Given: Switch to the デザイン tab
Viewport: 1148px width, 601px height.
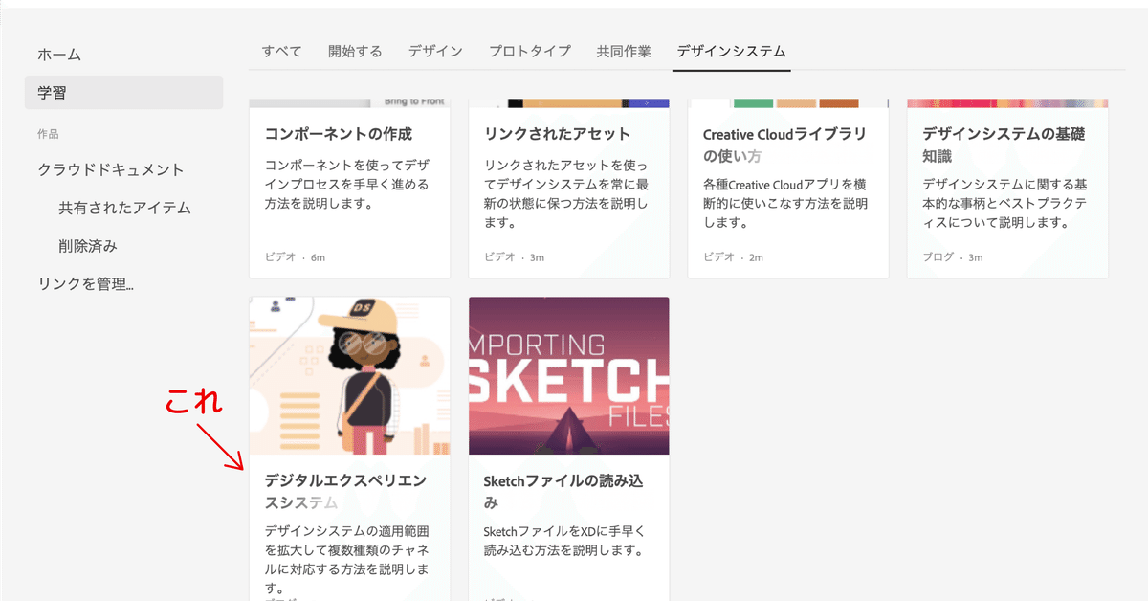Looking at the screenshot, I should pyautogui.click(x=435, y=52).
